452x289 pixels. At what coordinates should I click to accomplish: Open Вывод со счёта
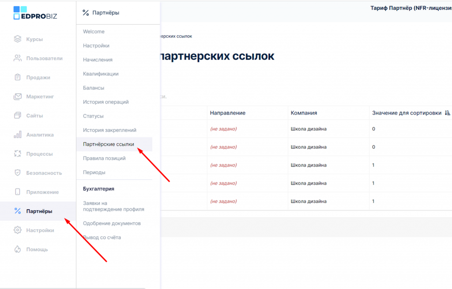(x=102, y=237)
